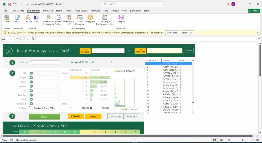The width and height of the screenshot is (262, 143).
Task: Open the Kartu print icon in ribbon
Action: (x=36, y=18)
